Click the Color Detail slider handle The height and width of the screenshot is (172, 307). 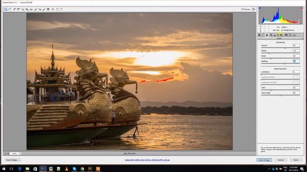(281, 95)
